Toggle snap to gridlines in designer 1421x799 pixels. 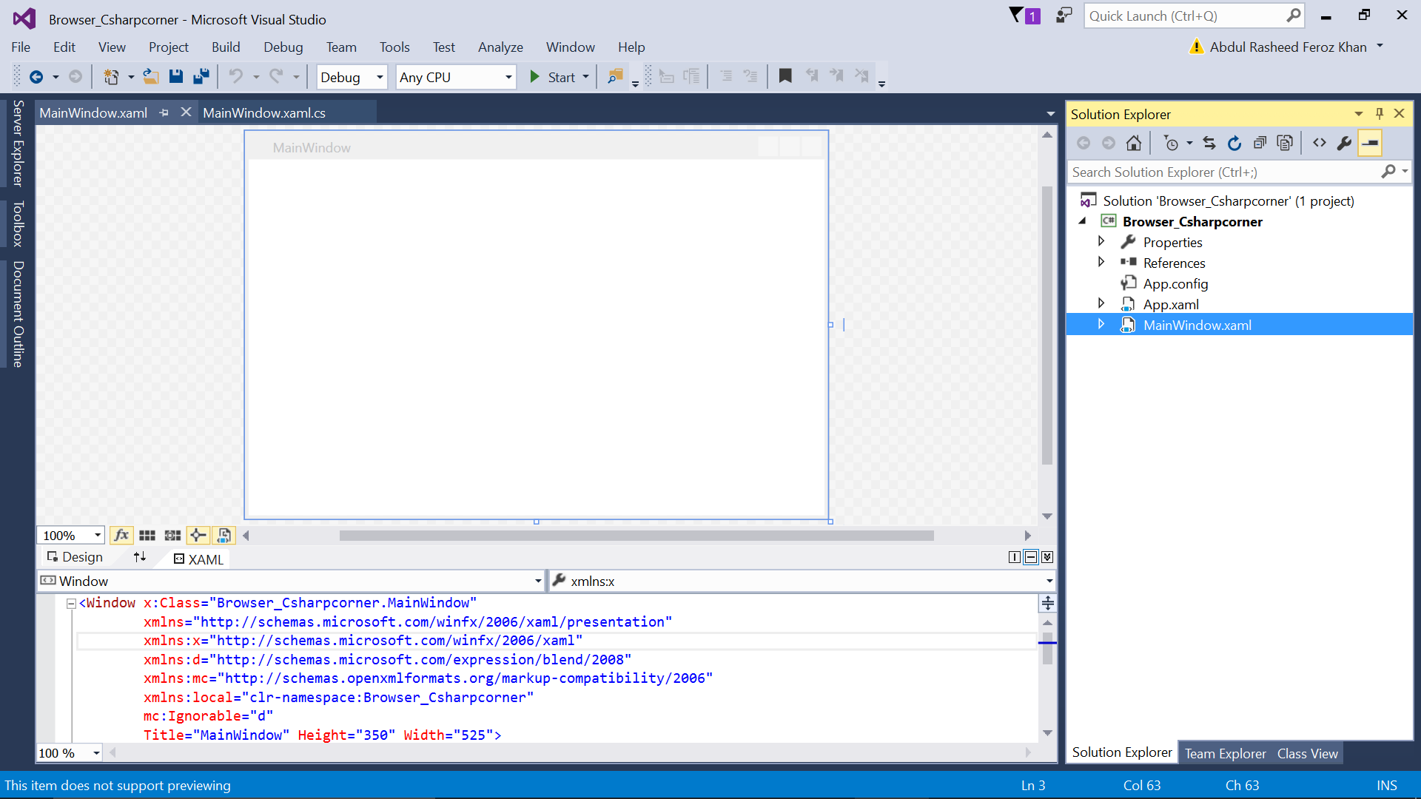[x=172, y=535]
